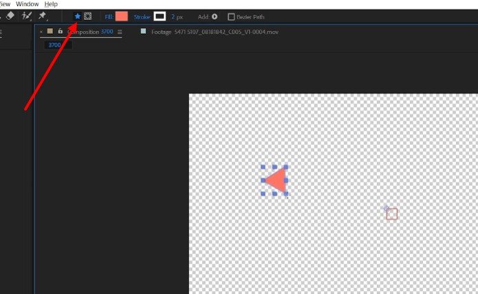Open the left panel's hamburger menu
The width and height of the screenshot is (478, 294).
[x=1, y=32]
